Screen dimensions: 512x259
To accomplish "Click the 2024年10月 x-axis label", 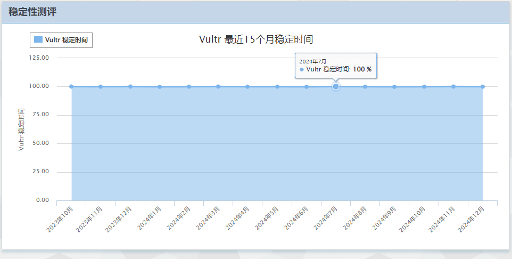I will click(x=413, y=220).
